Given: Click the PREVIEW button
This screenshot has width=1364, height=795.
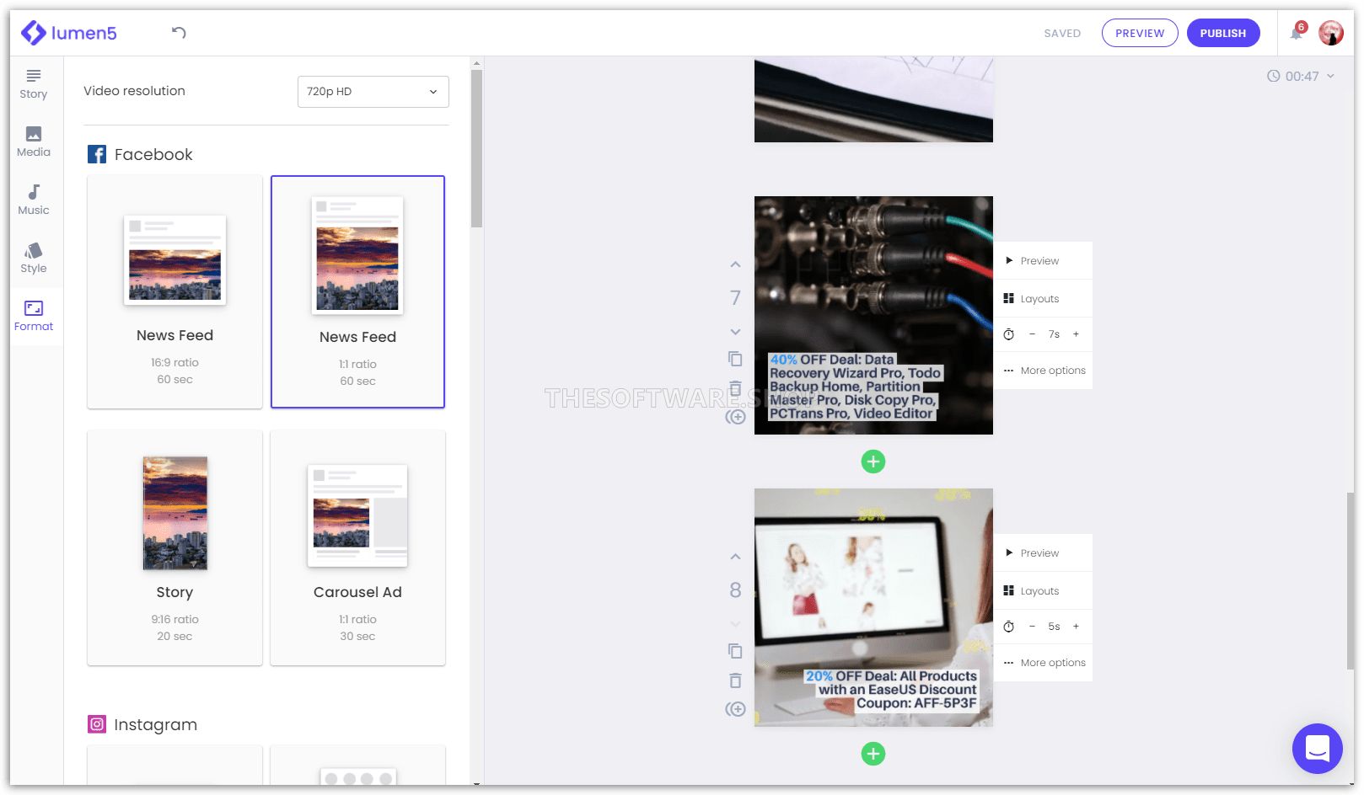Looking at the screenshot, I should click(x=1140, y=33).
